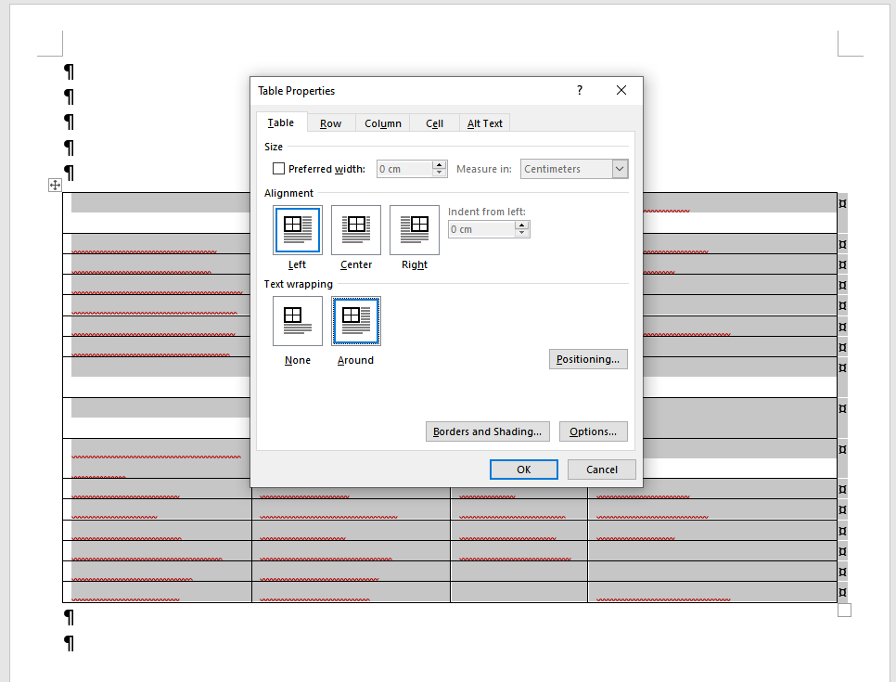Click the bottom-left cell of the table

[x=157, y=592]
